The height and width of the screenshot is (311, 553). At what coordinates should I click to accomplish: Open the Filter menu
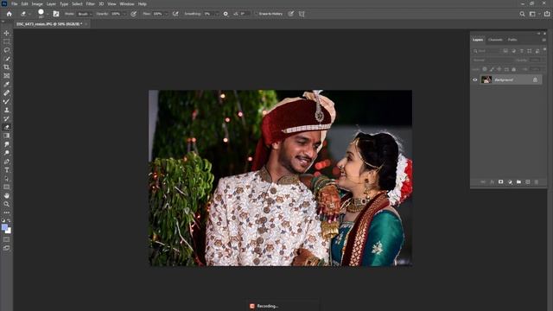[x=90, y=3]
